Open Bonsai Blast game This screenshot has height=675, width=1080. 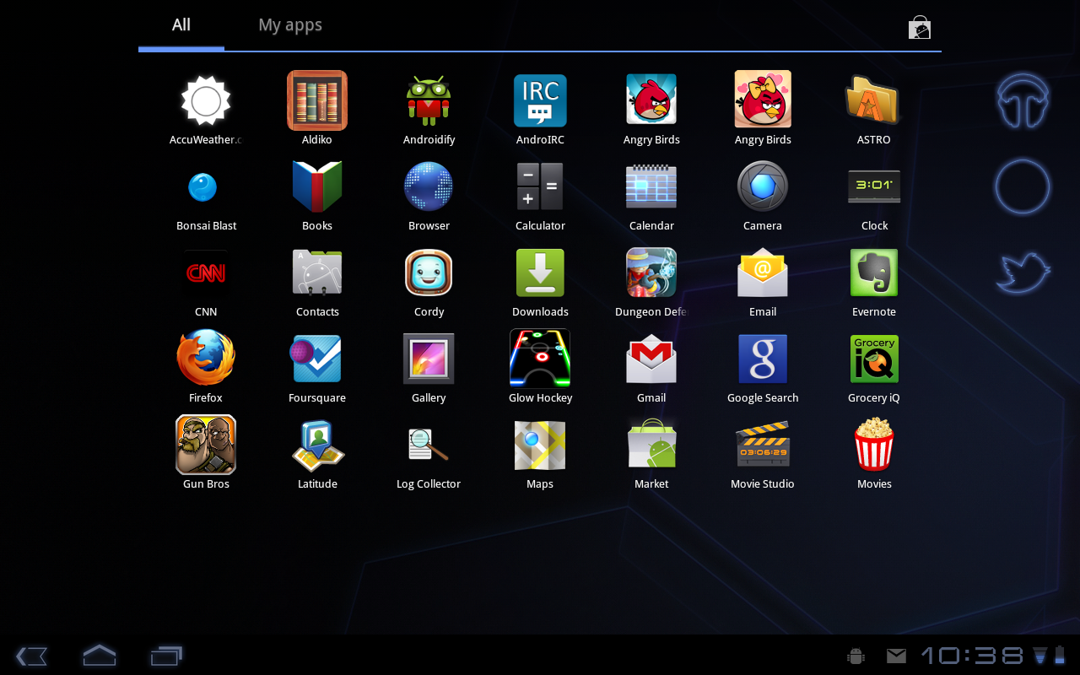click(x=202, y=187)
